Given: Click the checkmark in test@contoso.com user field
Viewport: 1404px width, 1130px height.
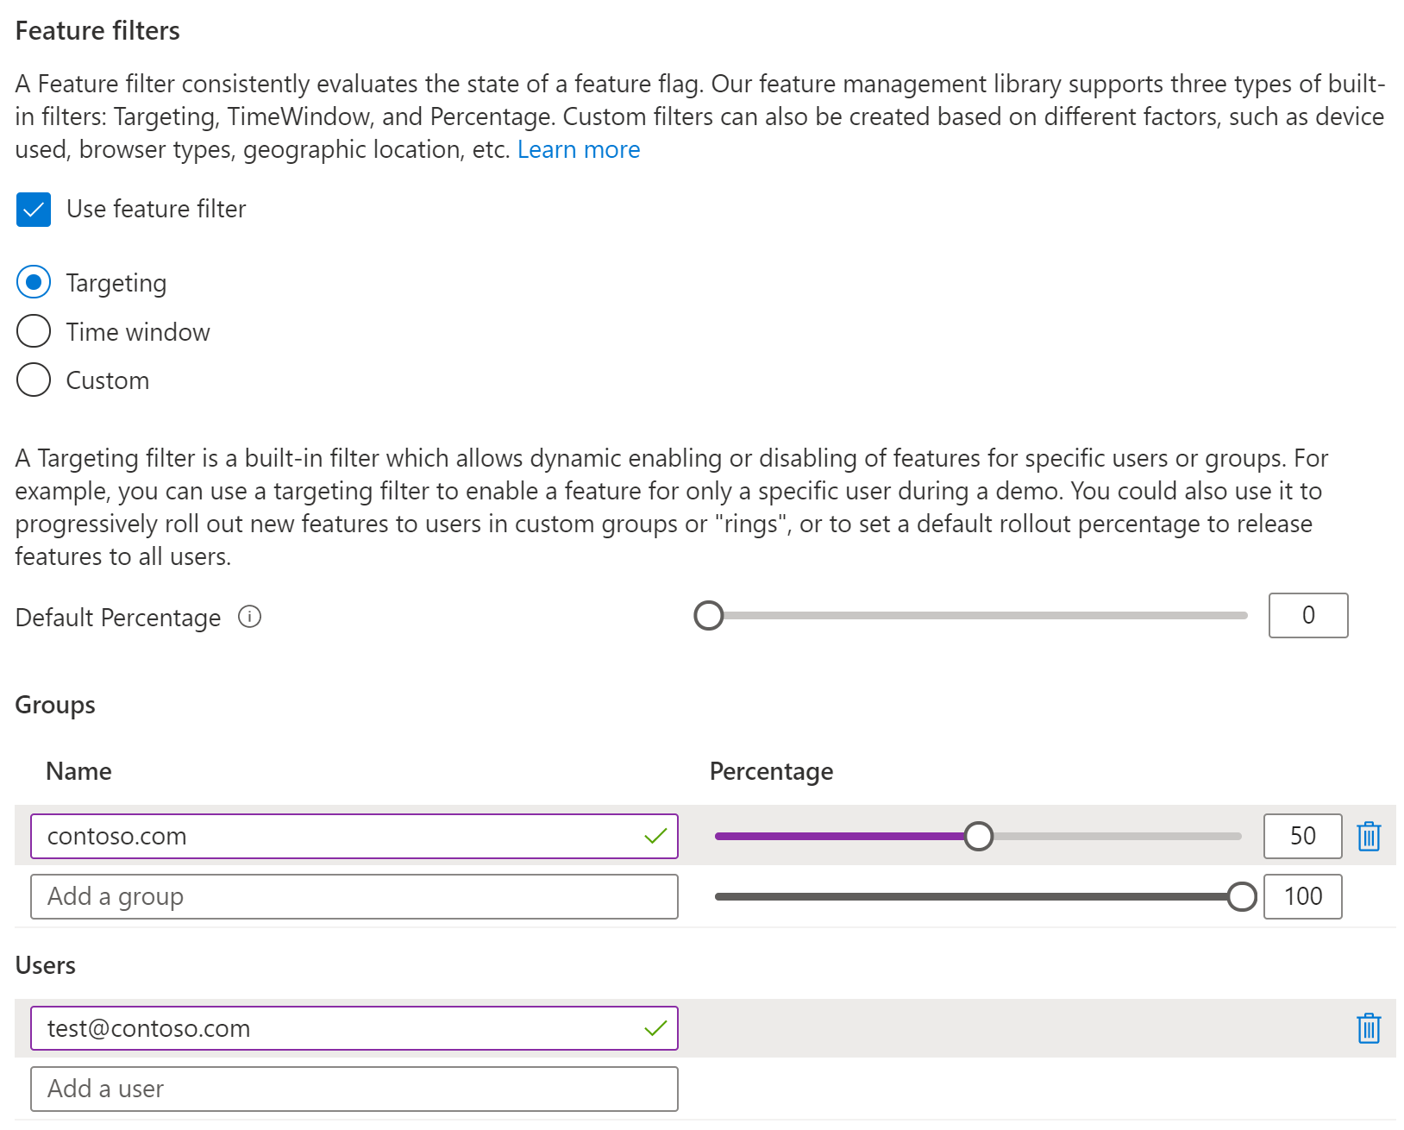Looking at the screenshot, I should tap(655, 1028).
